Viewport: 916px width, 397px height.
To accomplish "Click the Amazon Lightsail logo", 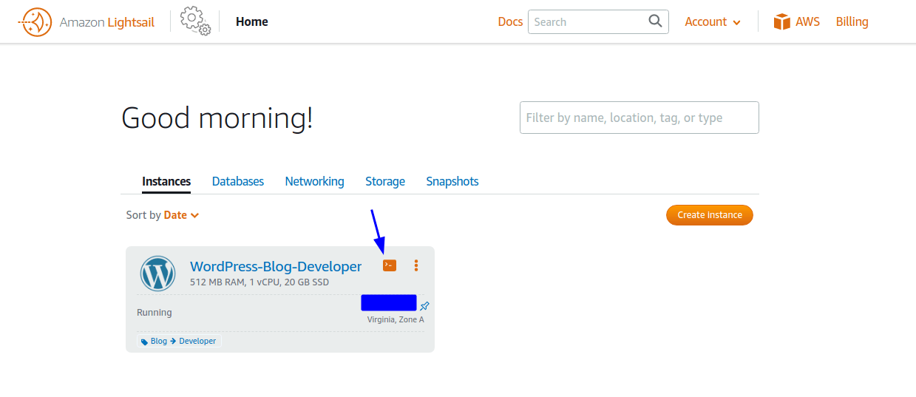I will pyautogui.click(x=86, y=22).
